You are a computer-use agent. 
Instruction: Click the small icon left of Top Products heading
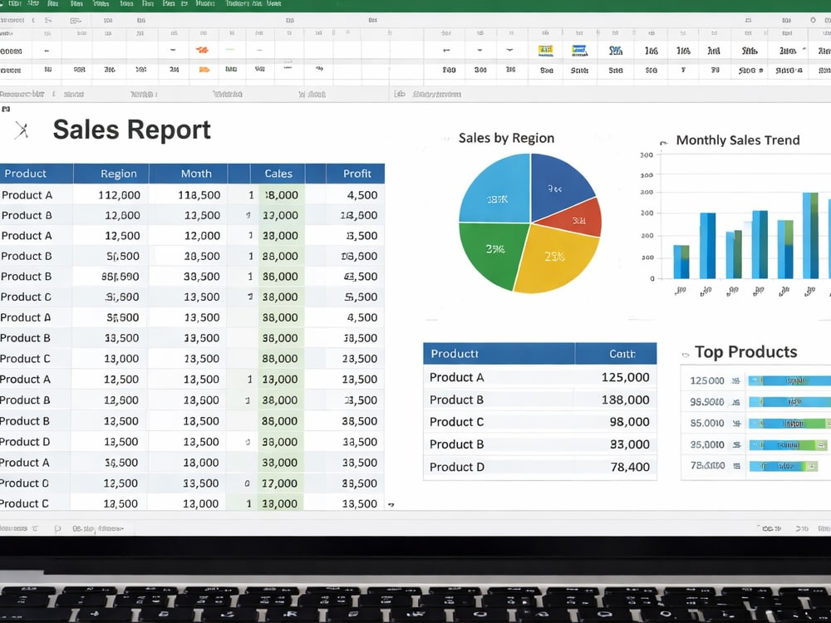686,355
